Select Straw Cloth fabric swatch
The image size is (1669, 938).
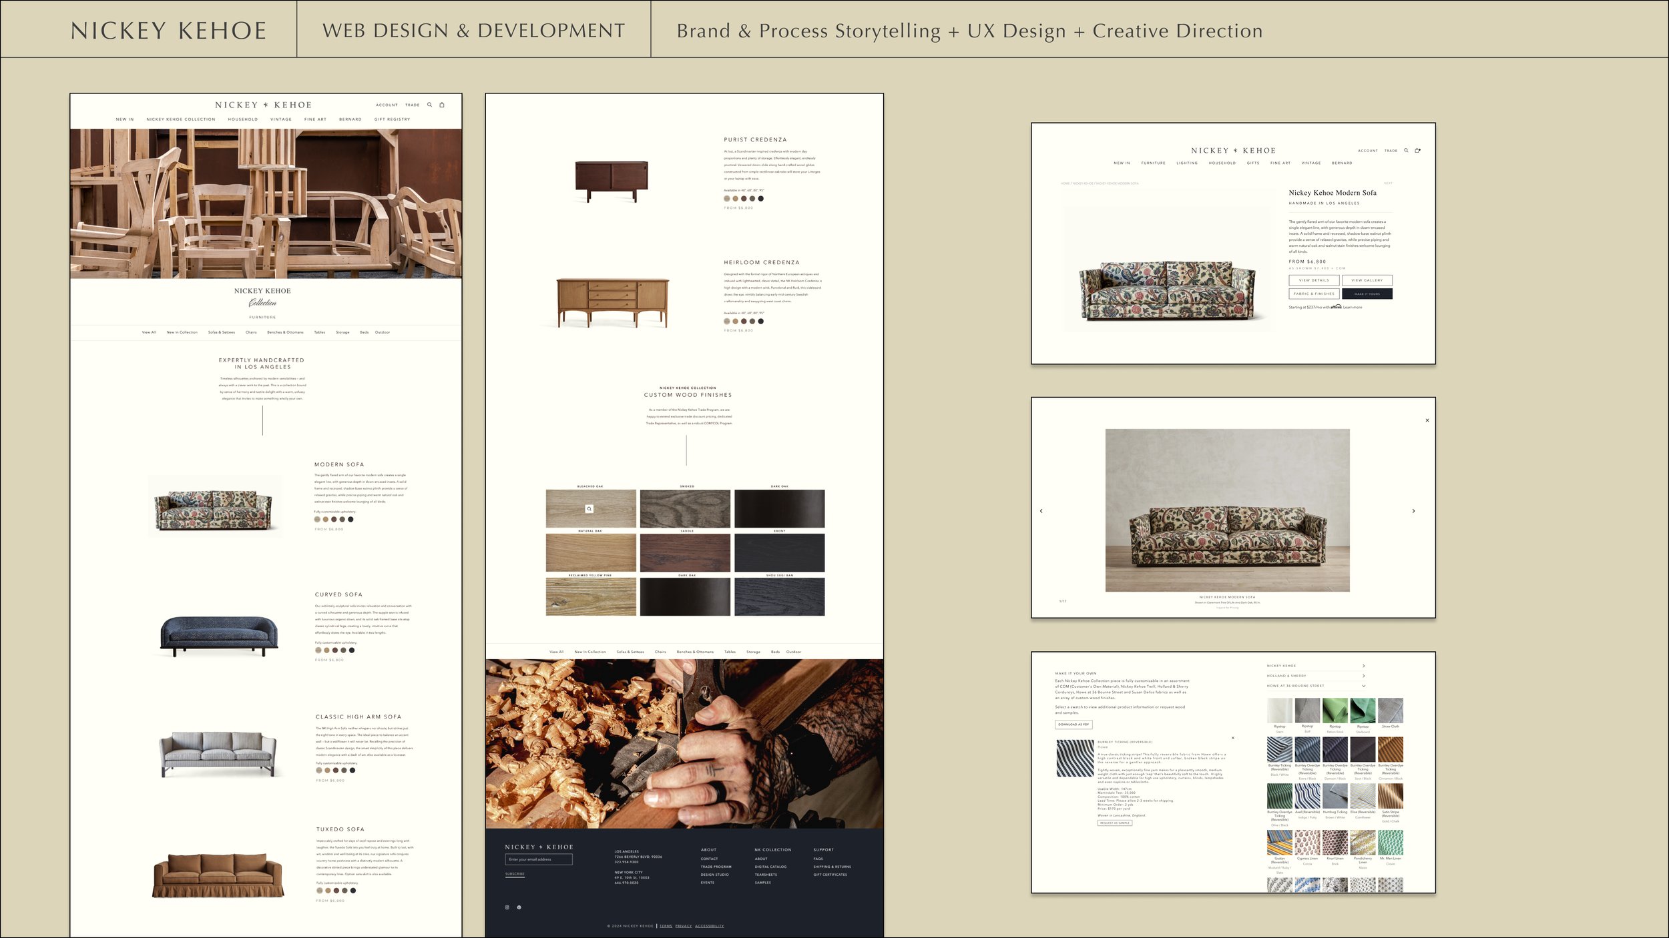point(1391,711)
